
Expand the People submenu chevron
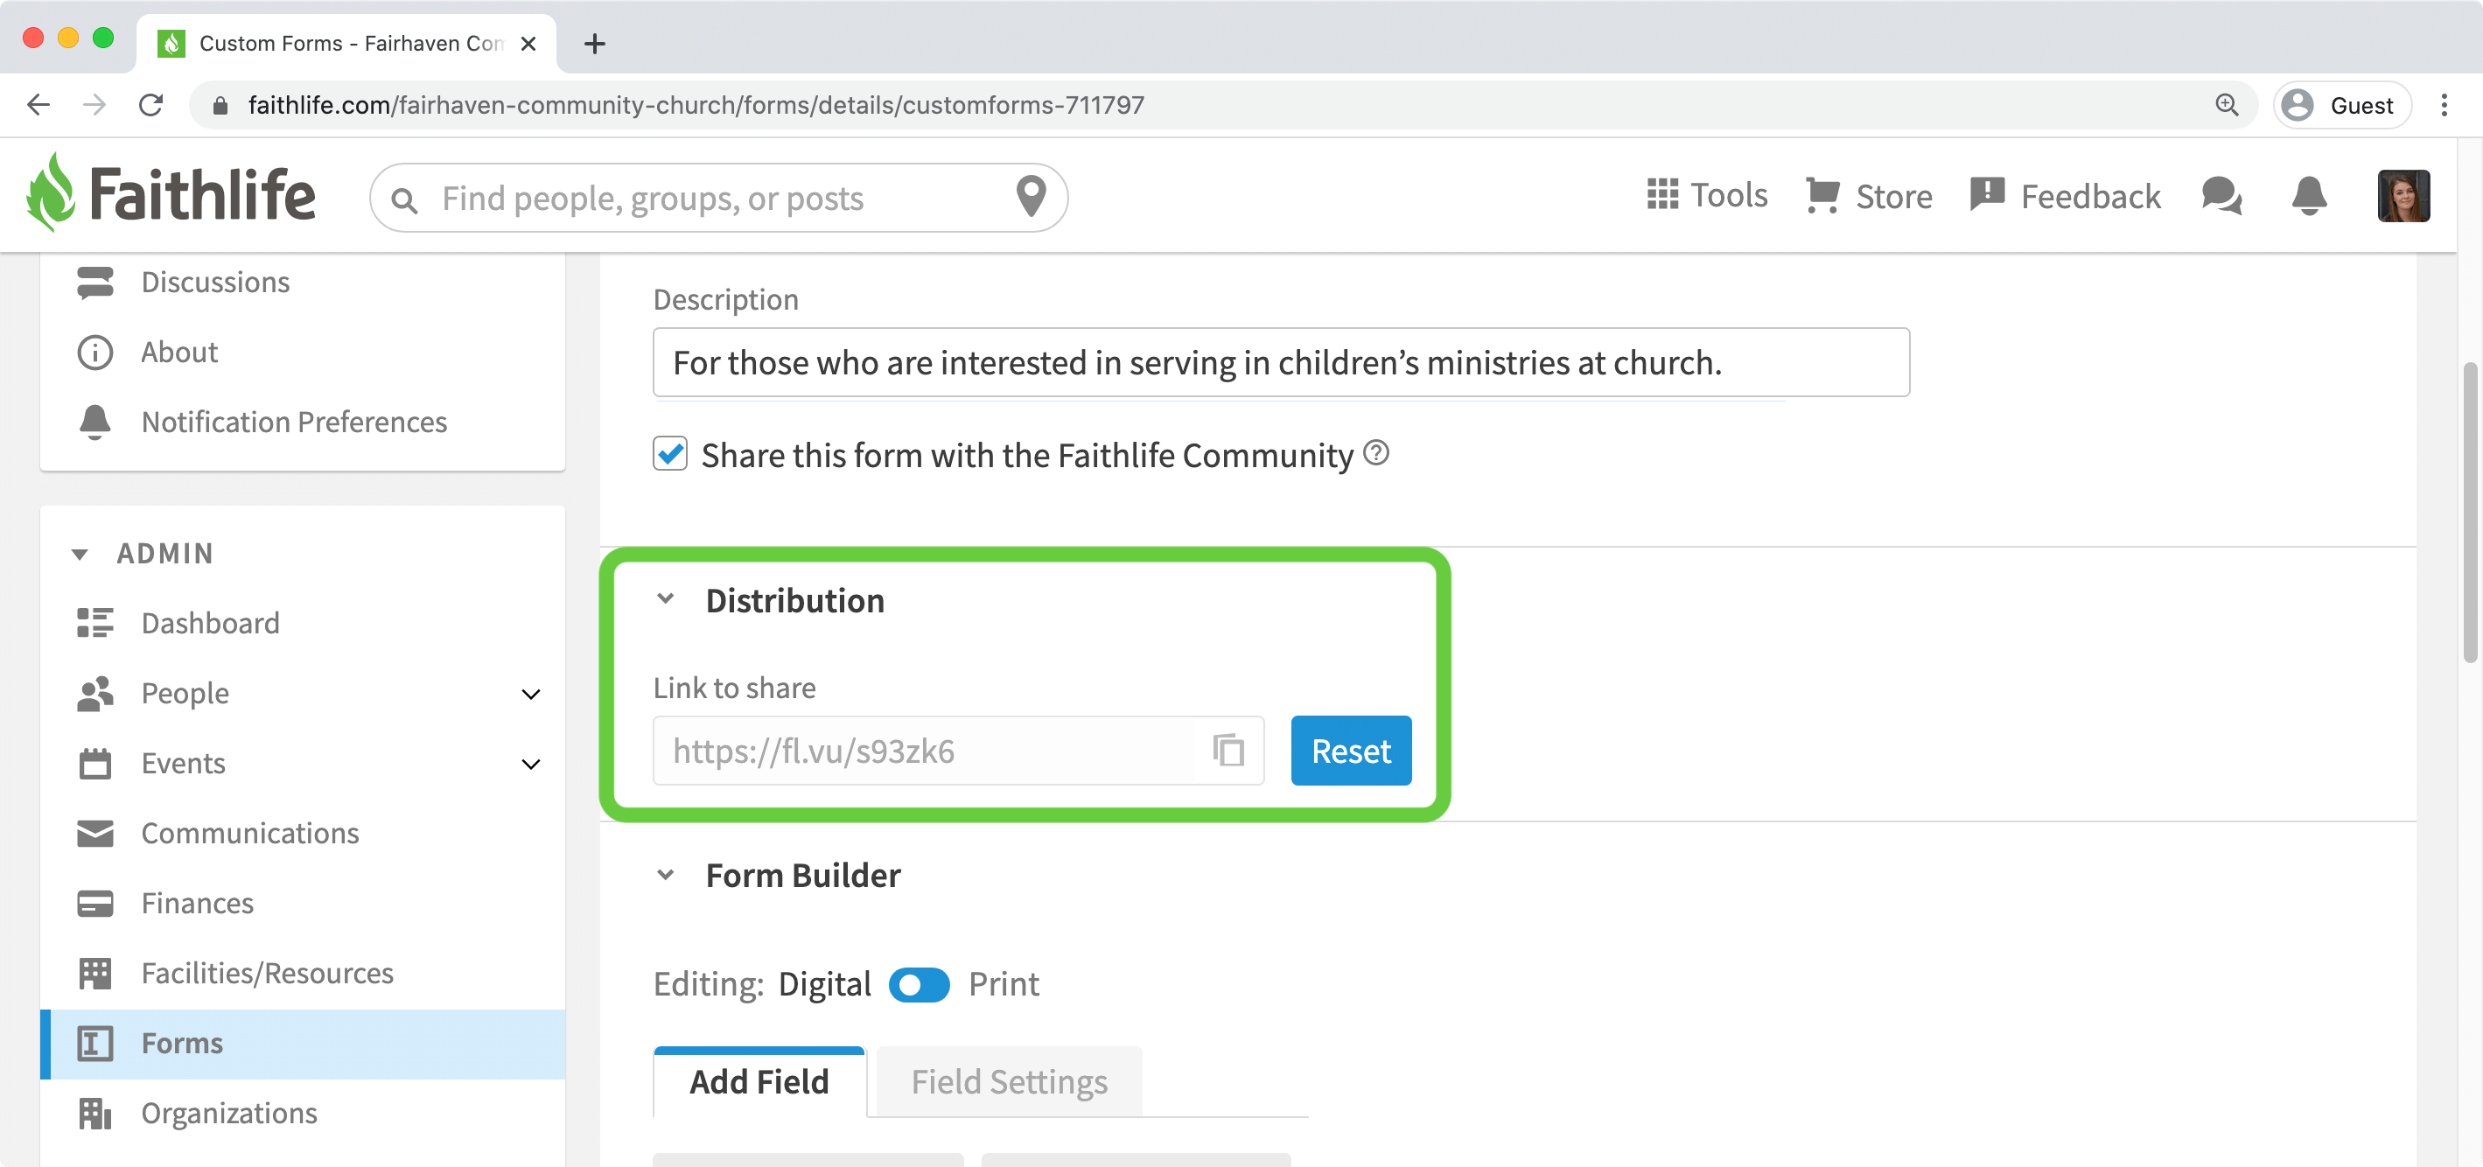point(530,694)
